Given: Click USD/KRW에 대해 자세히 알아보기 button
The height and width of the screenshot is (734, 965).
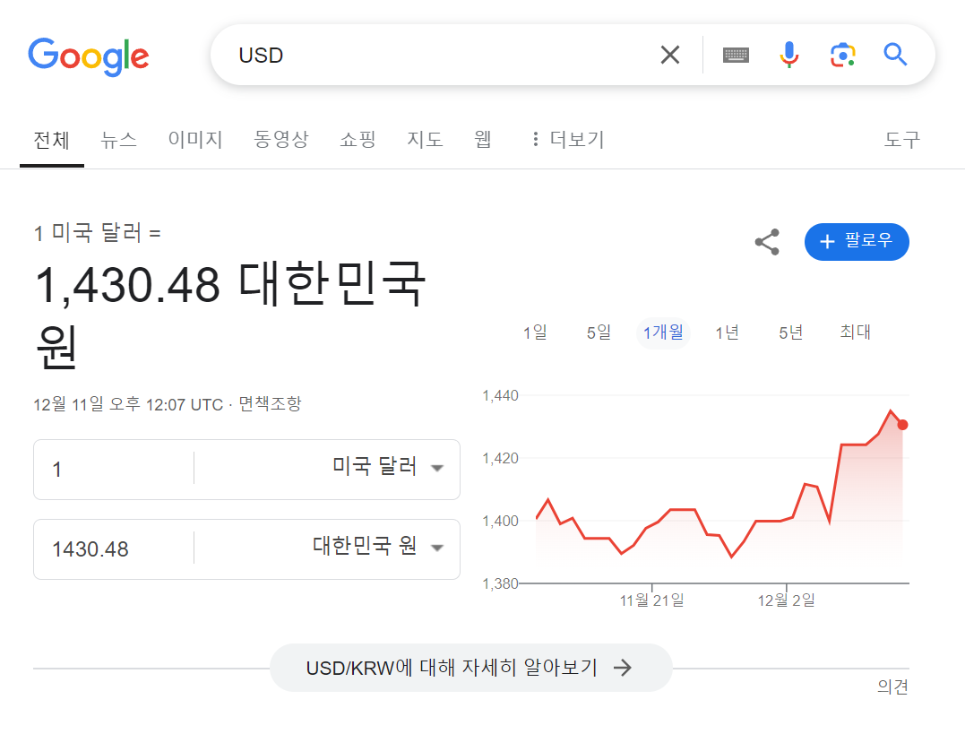Looking at the screenshot, I should click(470, 668).
